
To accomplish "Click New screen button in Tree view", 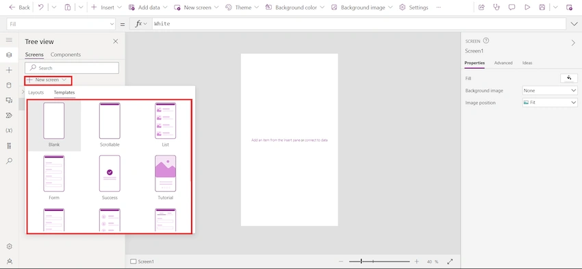I will pos(48,80).
